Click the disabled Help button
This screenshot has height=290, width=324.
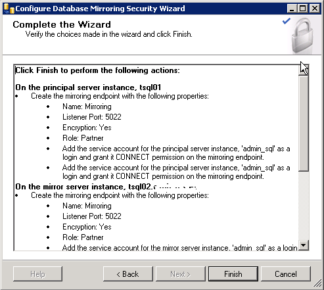point(37,274)
